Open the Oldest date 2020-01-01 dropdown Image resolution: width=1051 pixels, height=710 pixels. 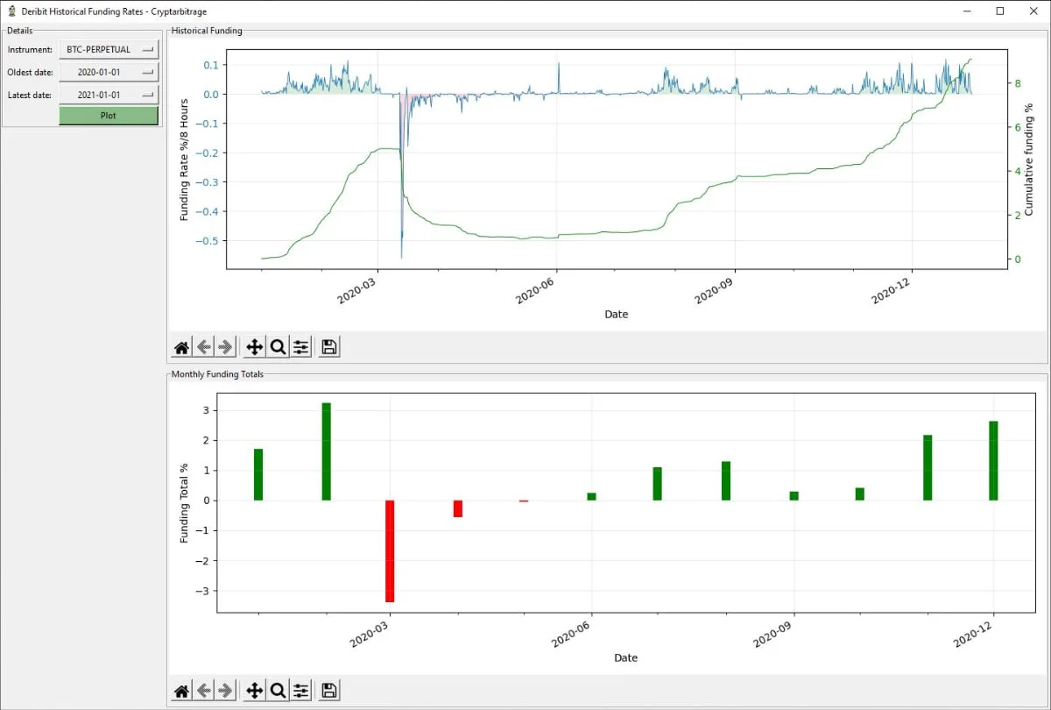point(109,72)
